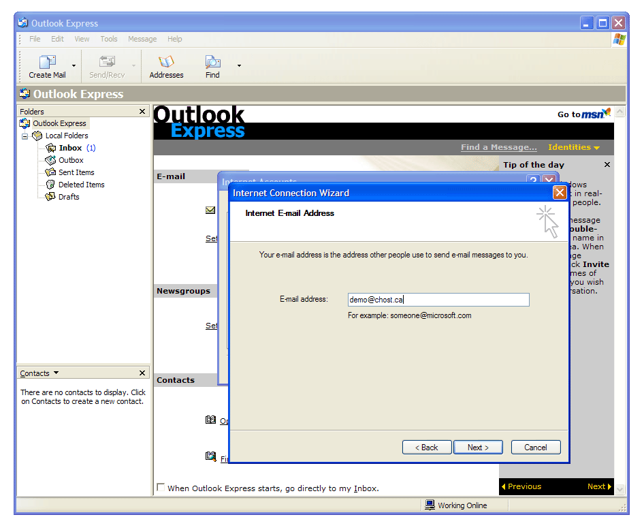Click the Windows logo icon

click(619, 40)
